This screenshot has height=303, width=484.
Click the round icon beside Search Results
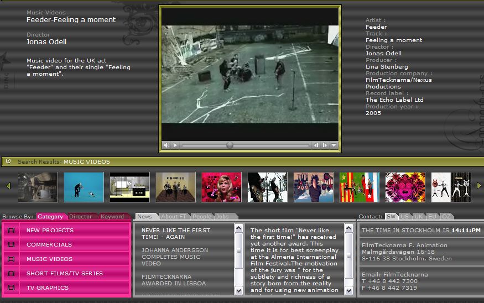point(8,161)
